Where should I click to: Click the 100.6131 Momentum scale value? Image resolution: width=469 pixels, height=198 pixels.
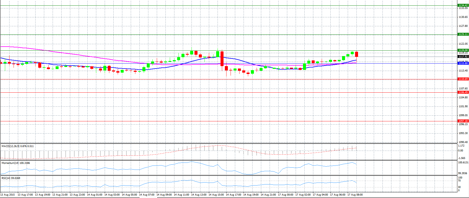pyautogui.click(x=463, y=163)
